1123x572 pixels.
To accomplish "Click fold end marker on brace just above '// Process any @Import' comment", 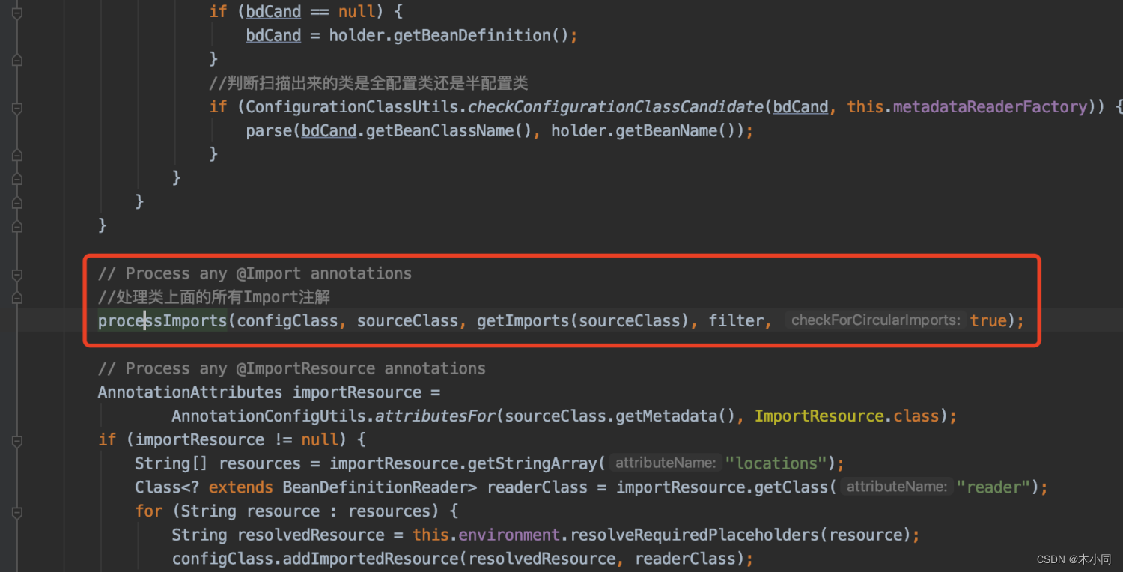I will tap(16, 225).
